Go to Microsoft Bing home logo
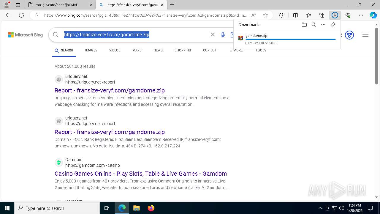The width and height of the screenshot is (380, 214). pos(26,35)
